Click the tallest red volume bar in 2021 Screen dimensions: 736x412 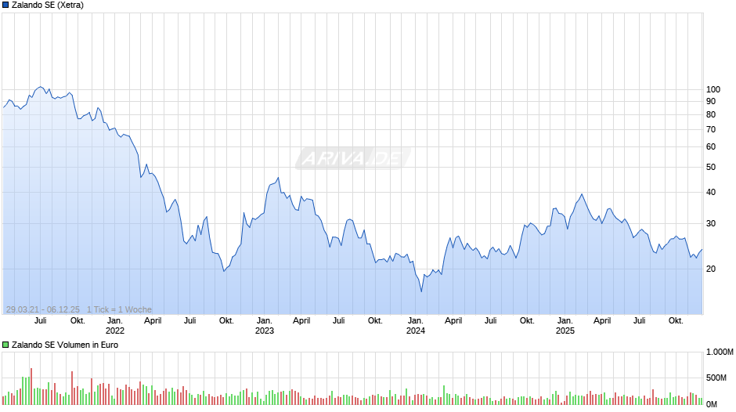(x=31, y=386)
